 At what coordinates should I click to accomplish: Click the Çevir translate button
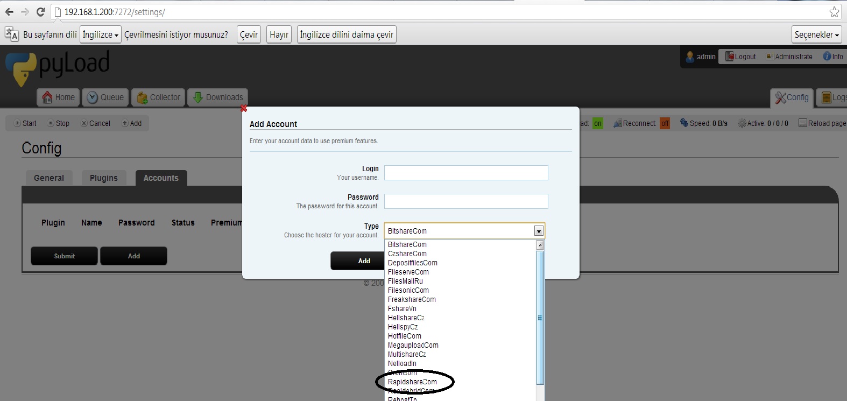pyautogui.click(x=249, y=34)
